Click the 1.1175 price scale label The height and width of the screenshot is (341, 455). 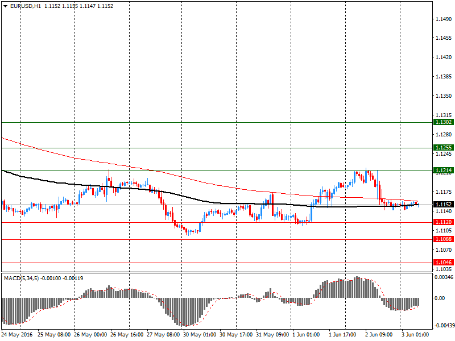point(444,192)
